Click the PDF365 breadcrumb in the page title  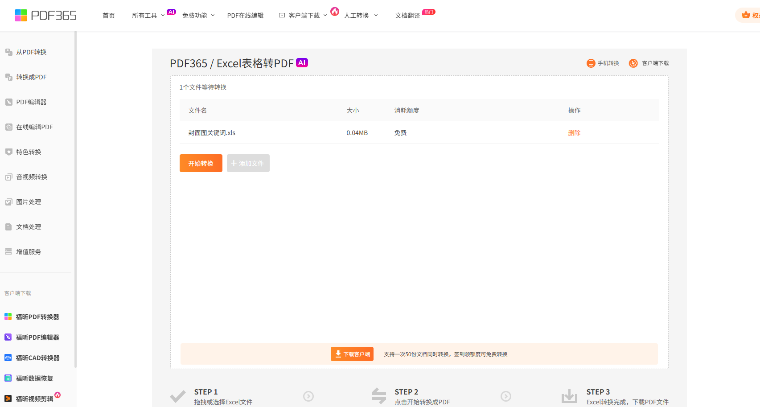(189, 63)
